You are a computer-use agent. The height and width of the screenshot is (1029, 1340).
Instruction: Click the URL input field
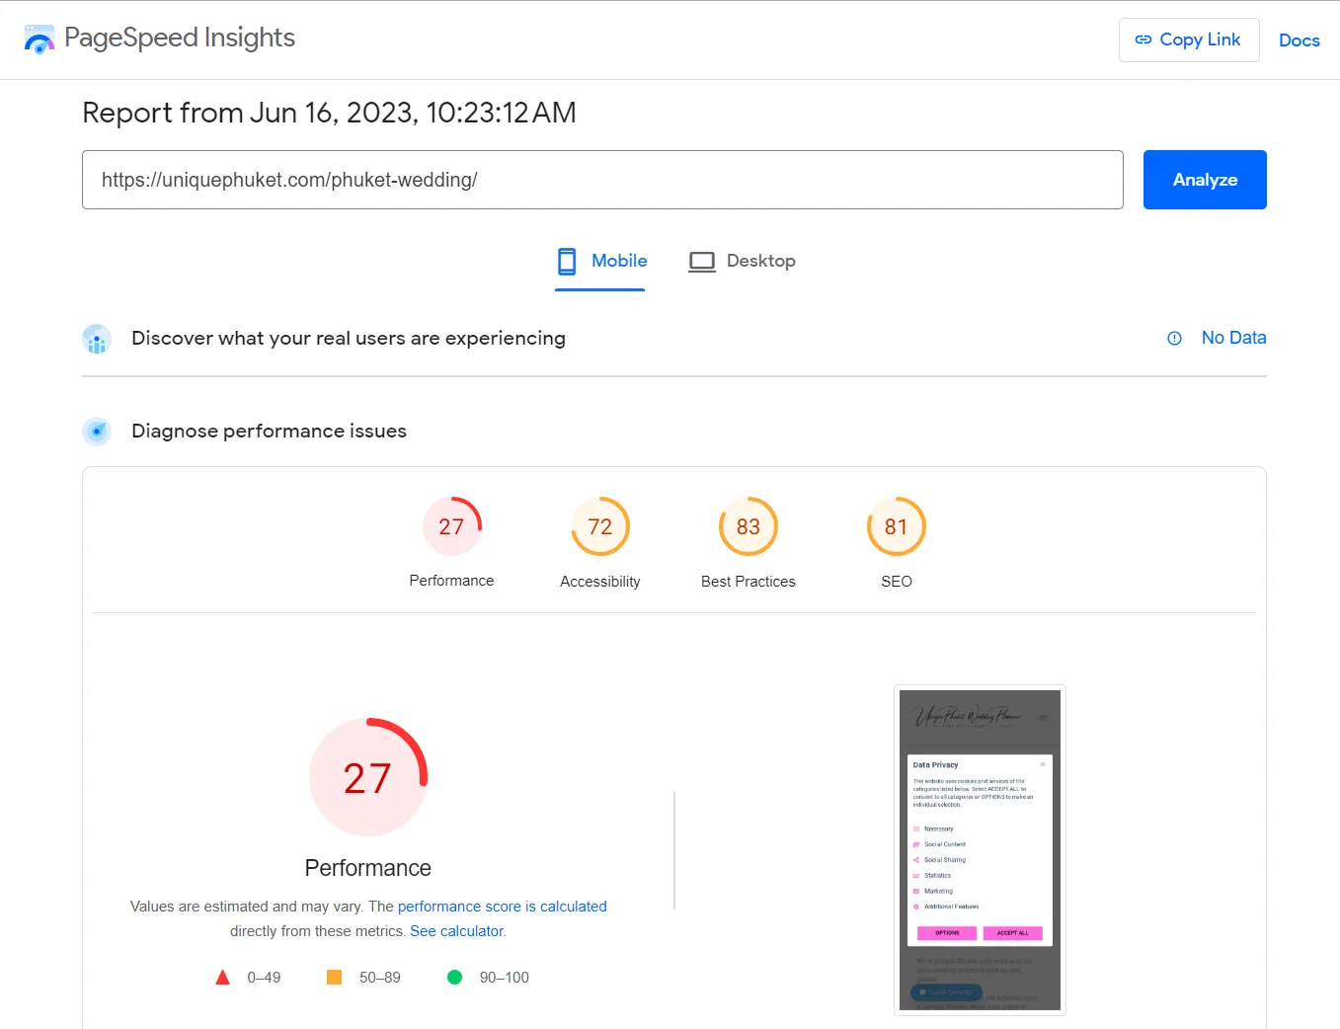point(602,180)
